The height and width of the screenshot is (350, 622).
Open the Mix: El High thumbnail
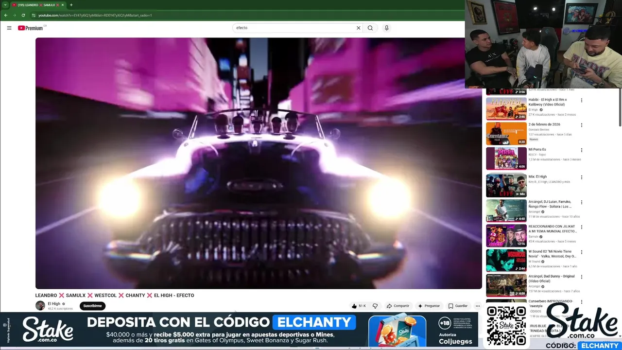(x=506, y=185)
